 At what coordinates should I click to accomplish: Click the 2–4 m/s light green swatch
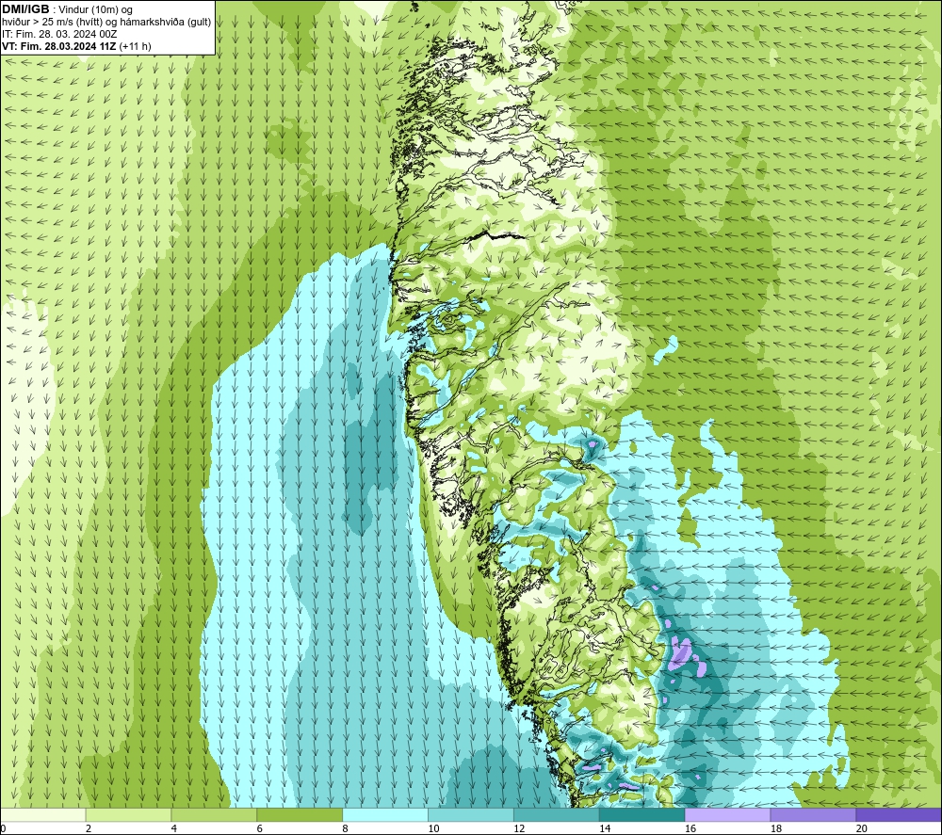pyautogui.click(x=128, y=814)
